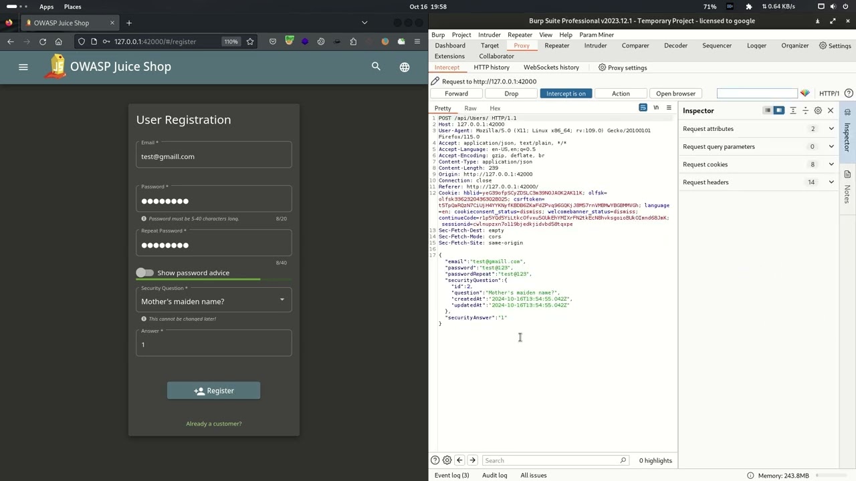Switch to HTTP history tab
This screenshot has width=856, height=481.
click(492, 67)
